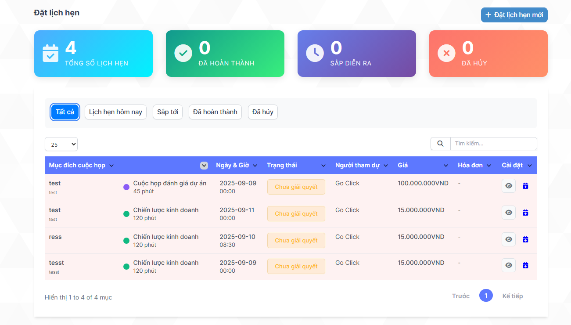Click Đặt lịch hẹn mới button
The width and height of the screenshot is (571, 325).
click(514, 15)
